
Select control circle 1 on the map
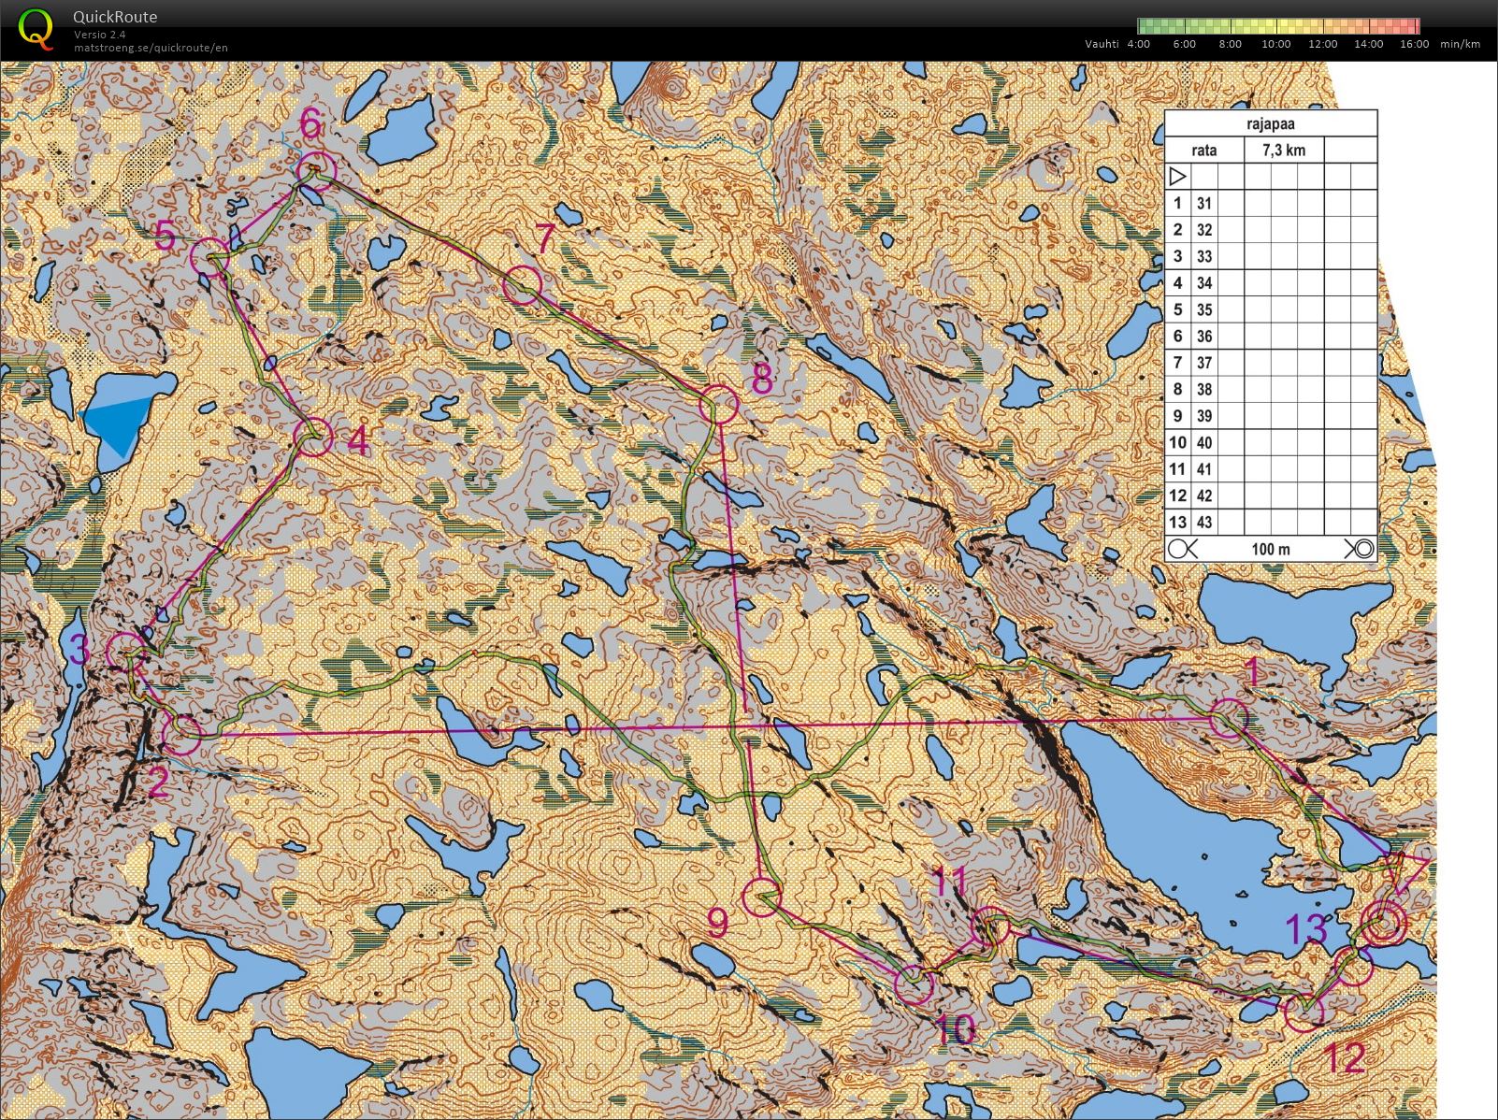1229,718
